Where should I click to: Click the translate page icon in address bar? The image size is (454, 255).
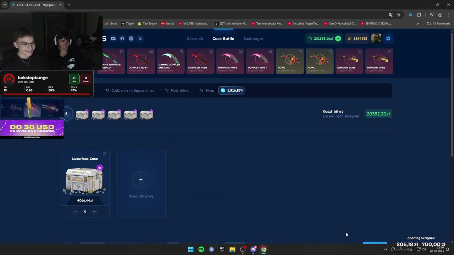click(391, 15)
